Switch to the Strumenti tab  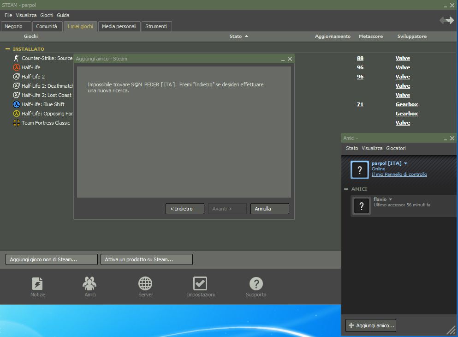coord(156,26)
